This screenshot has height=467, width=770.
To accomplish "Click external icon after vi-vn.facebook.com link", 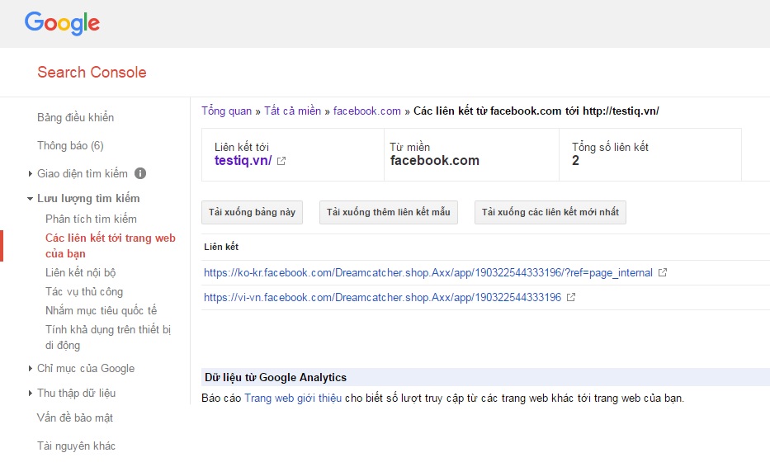I will 571,298.
